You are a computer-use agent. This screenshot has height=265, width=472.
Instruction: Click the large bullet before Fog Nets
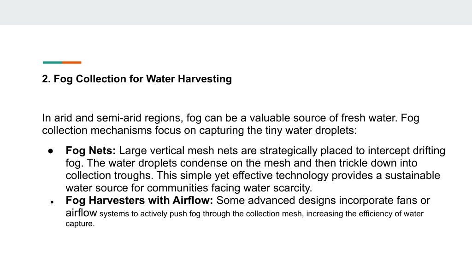51,151
